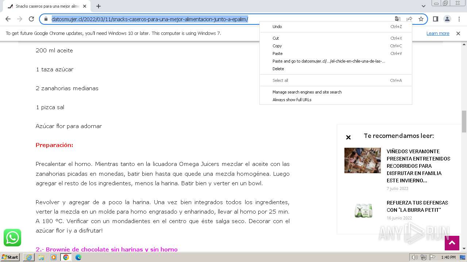Choose Delete in context menu
The height and width of the screenshot is (262, 467).
click(x=336, y=69)
